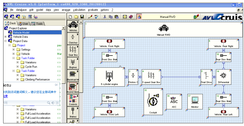Select the ASC block
The height and width of the screenshot is (126, 244).
[x=174, y=102]
